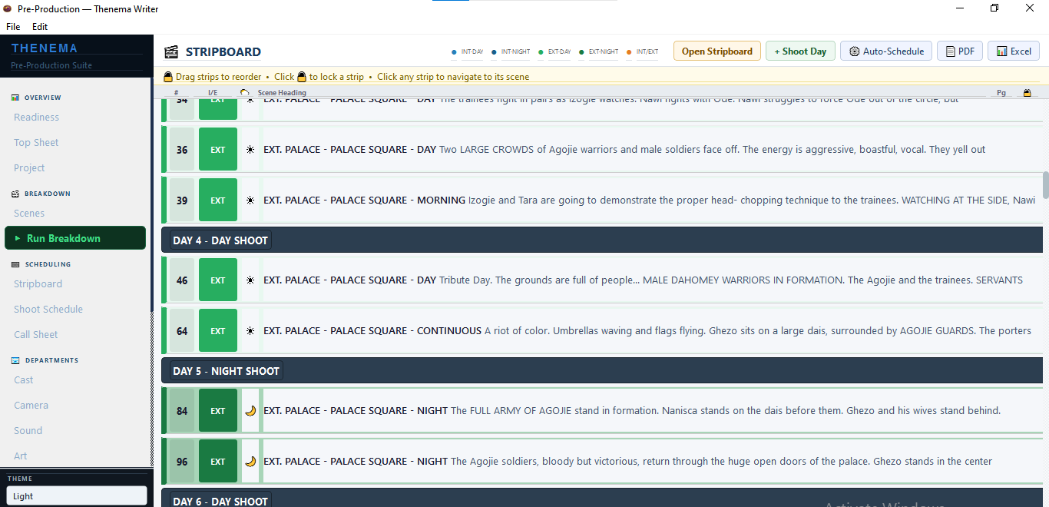Click the lock icon in column header
1049x507 pixels.
pos(1027,93)
